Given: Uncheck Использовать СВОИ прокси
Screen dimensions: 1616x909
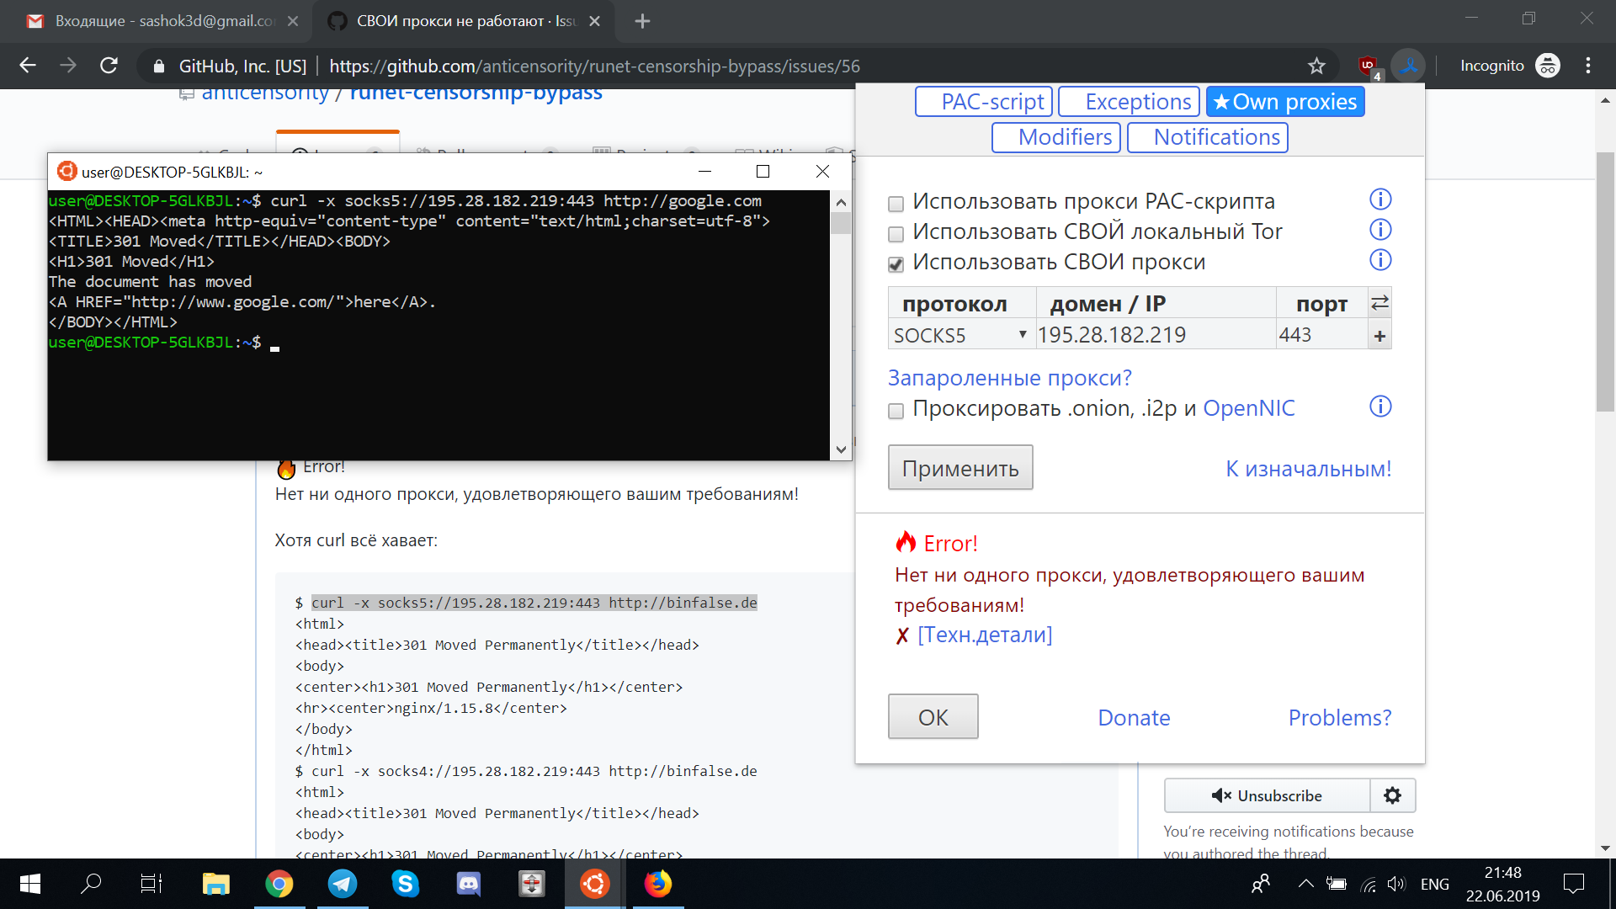Looking at the screenshot, I should pos(896,264).
